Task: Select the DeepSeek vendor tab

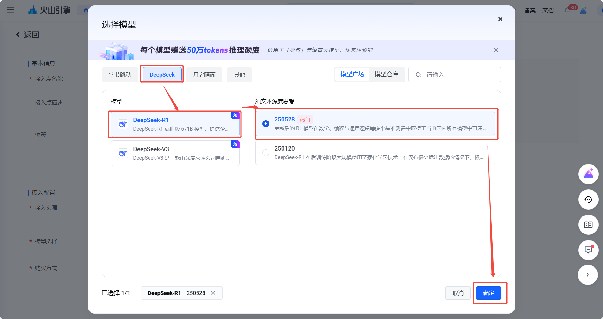Action: 162,75
